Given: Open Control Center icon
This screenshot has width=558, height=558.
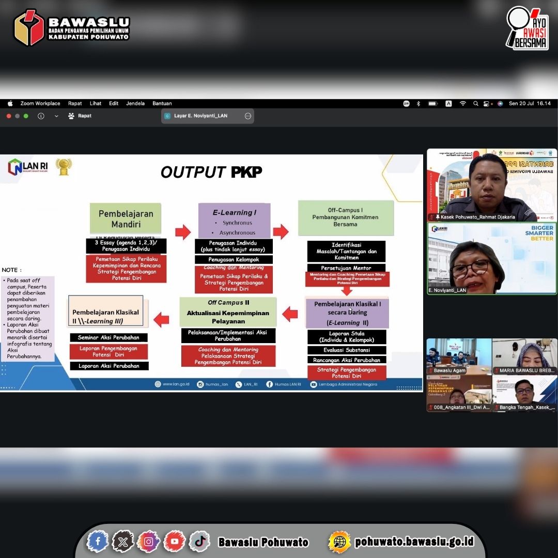Looking at the screenshot, I should 486,103.
